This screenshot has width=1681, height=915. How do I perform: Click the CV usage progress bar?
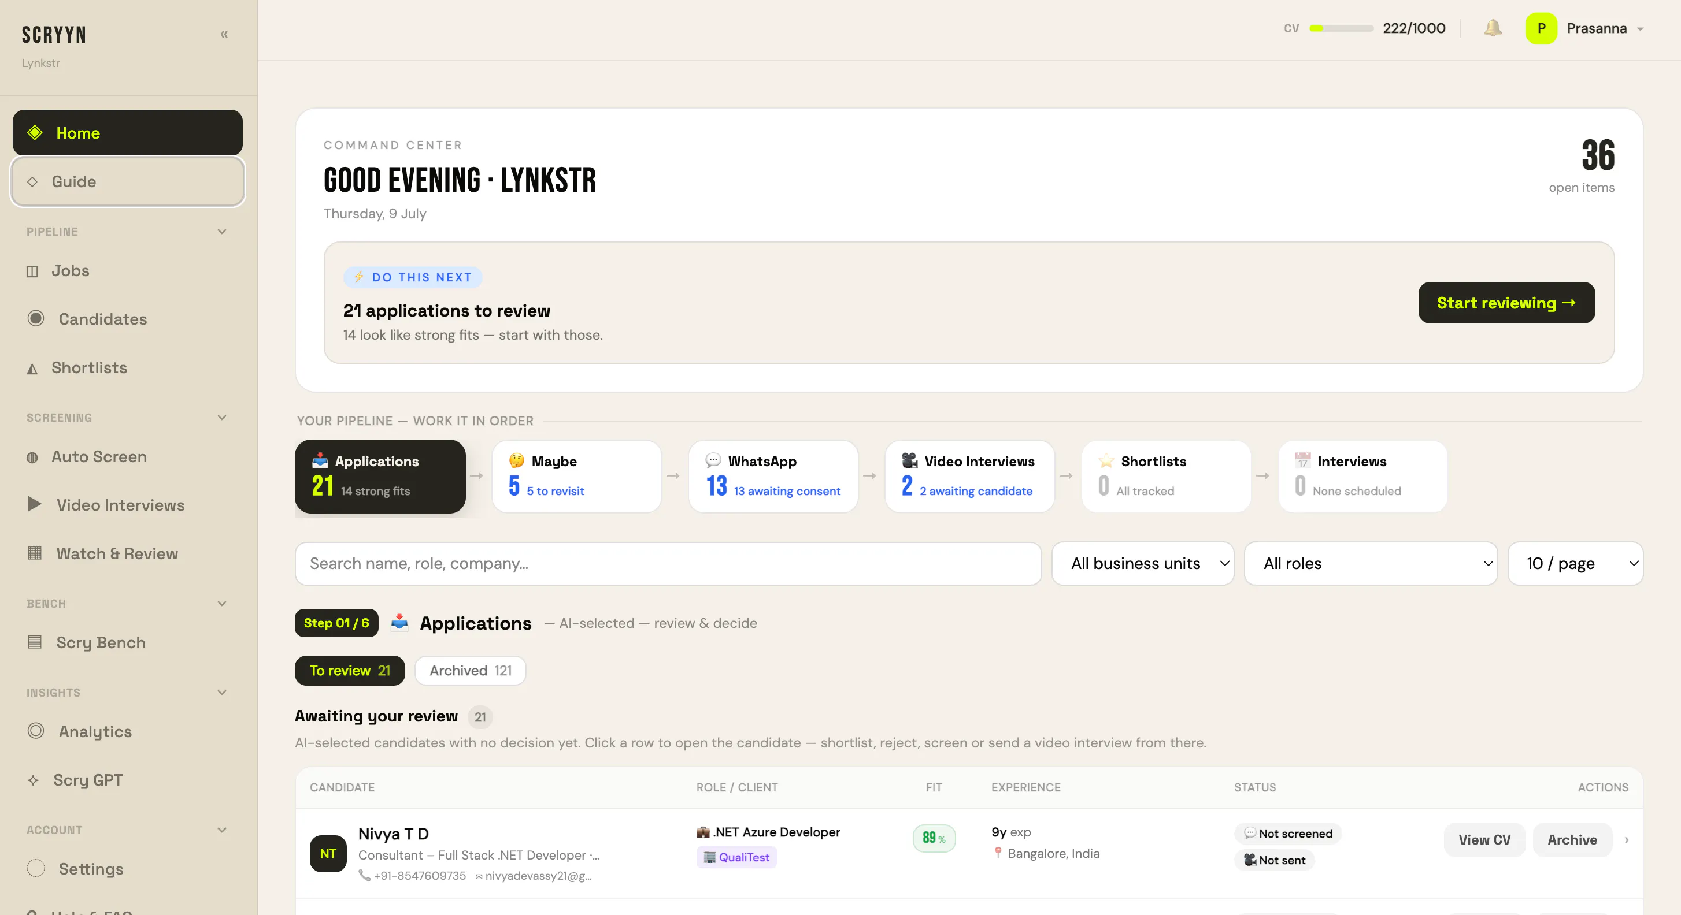coord(1341,28)
